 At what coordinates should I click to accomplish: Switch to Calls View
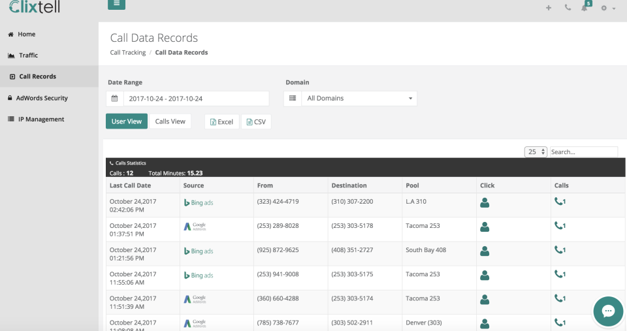tap(170, 121)
